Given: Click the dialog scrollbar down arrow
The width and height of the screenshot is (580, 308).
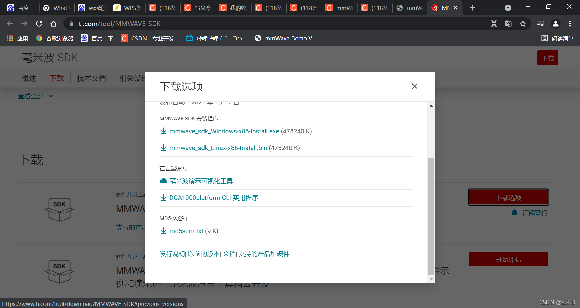Looking at the screenshot, I should click(x=431, y=279).
